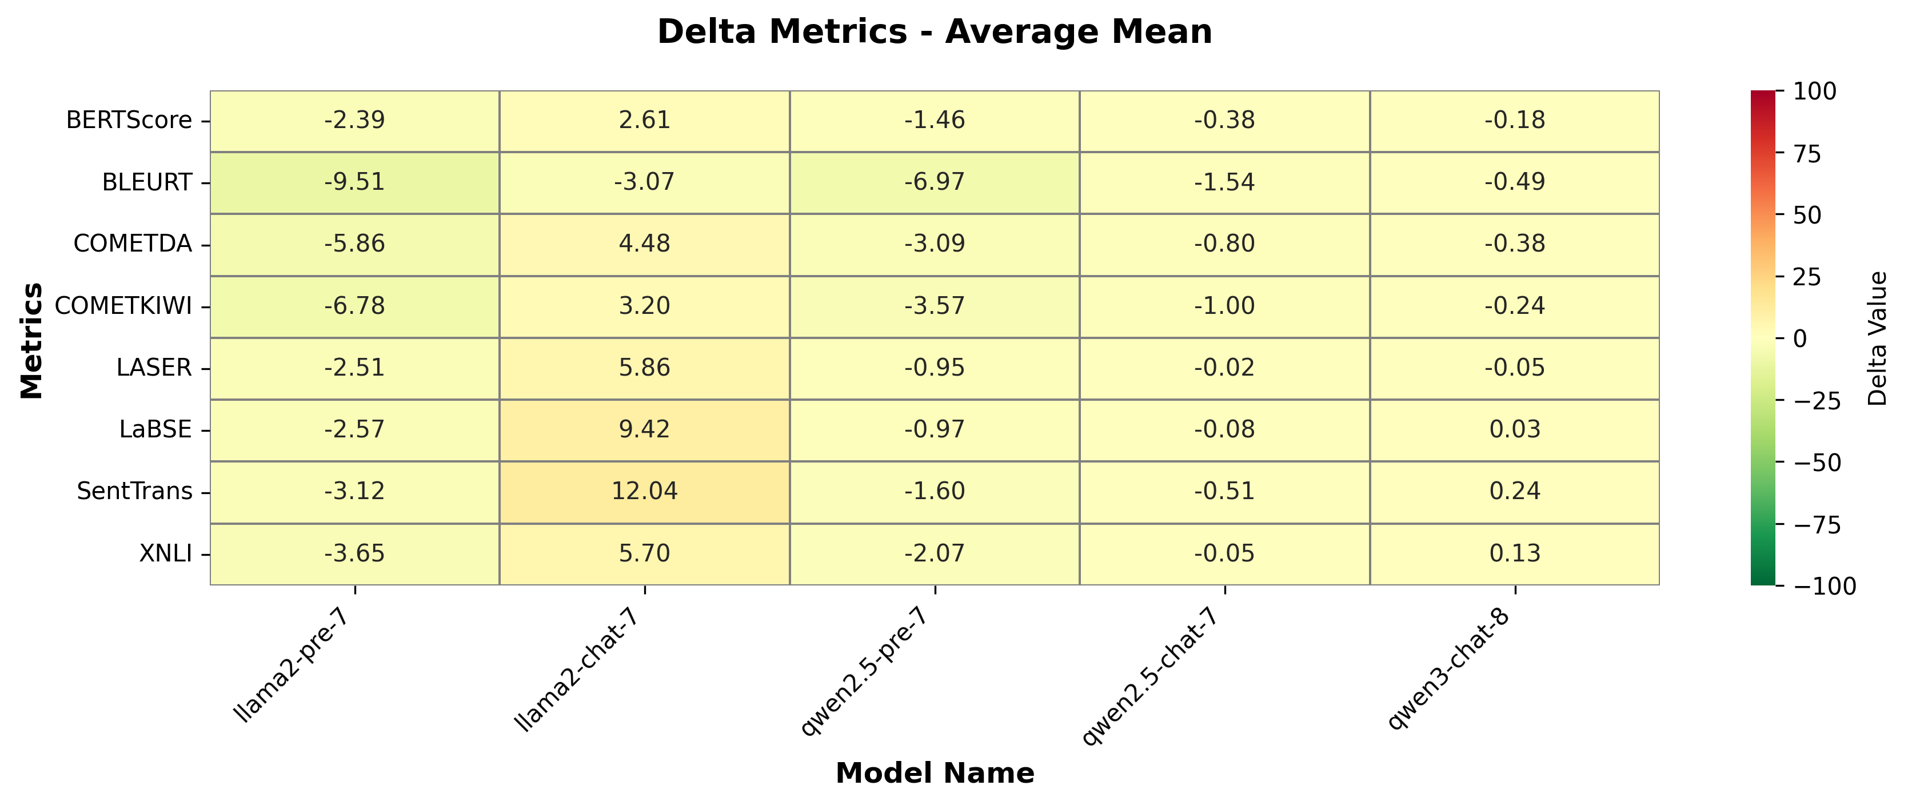
Task: Select the LASER cell for qwen2.5-chat-7
Action: [1224, 368]
